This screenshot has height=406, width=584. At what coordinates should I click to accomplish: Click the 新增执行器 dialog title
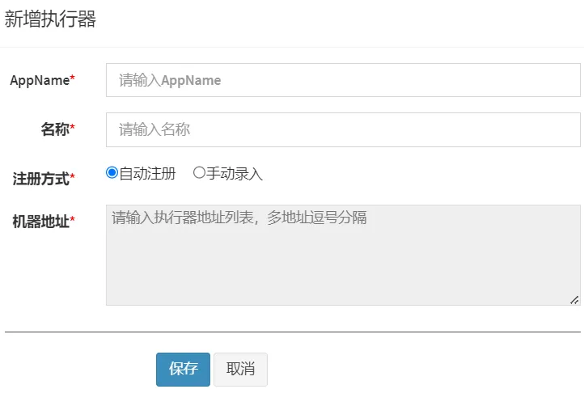(x=50, y=20)
